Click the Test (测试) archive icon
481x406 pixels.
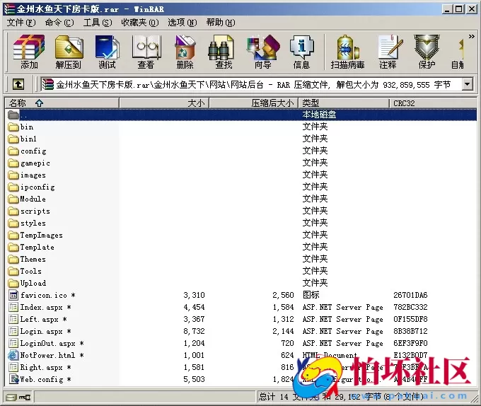pos(107,52)
